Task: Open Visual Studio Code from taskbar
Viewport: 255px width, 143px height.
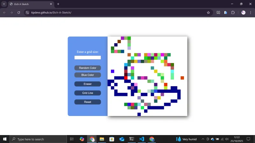Action: point(142,139)
